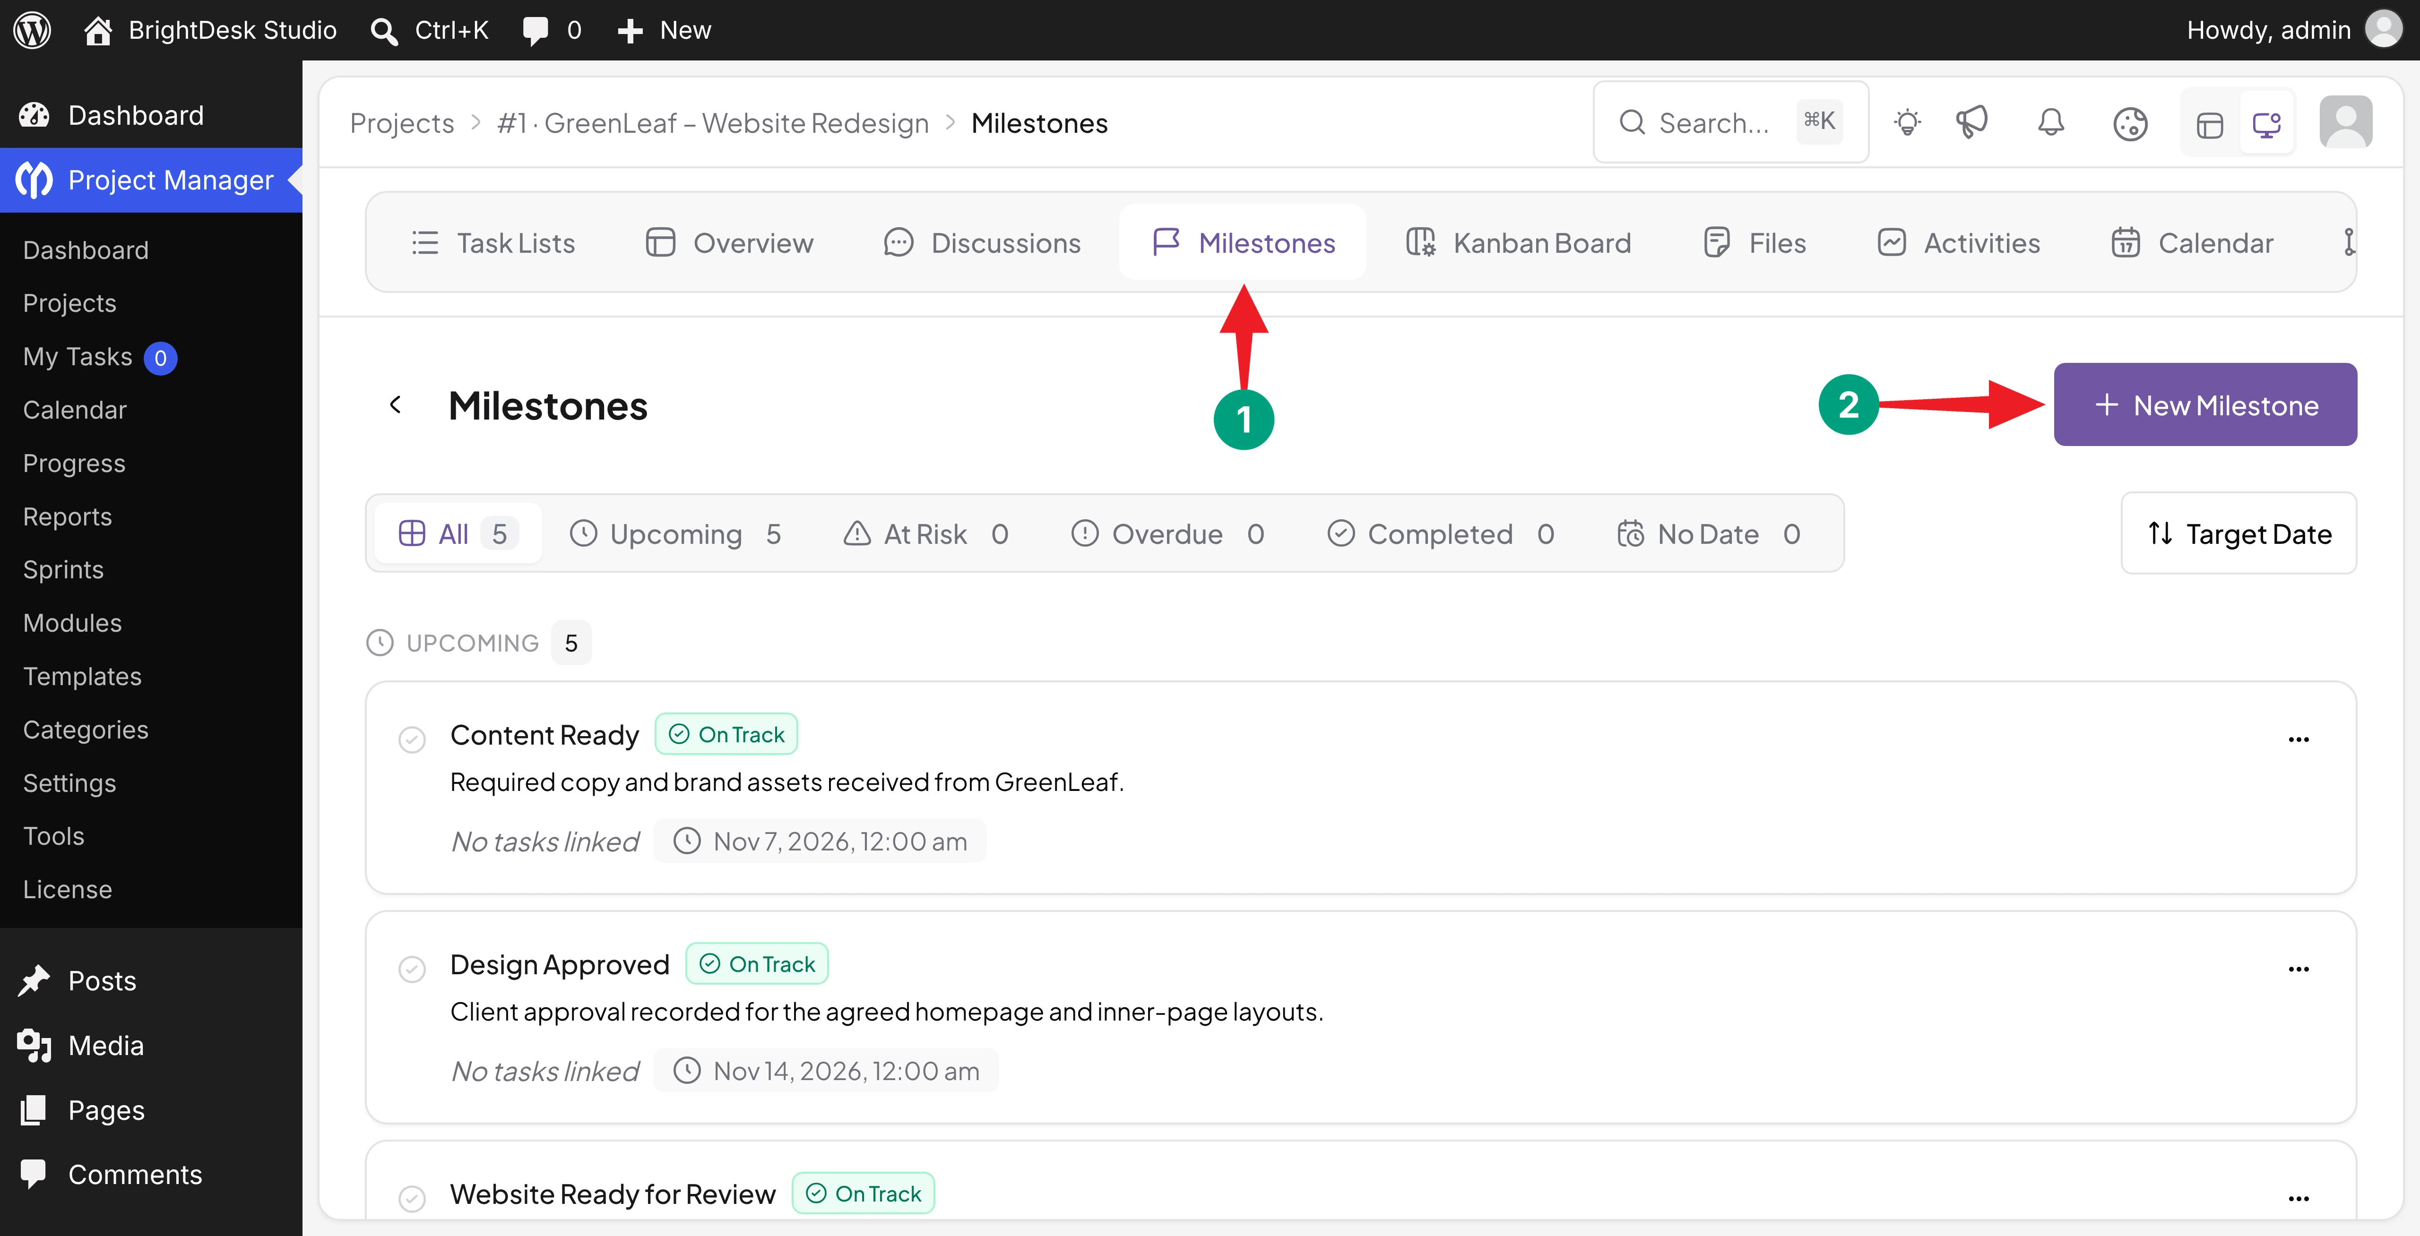Focus the Search input field
This screenshot has width=2420, height=1236.
coord(1730,122)
